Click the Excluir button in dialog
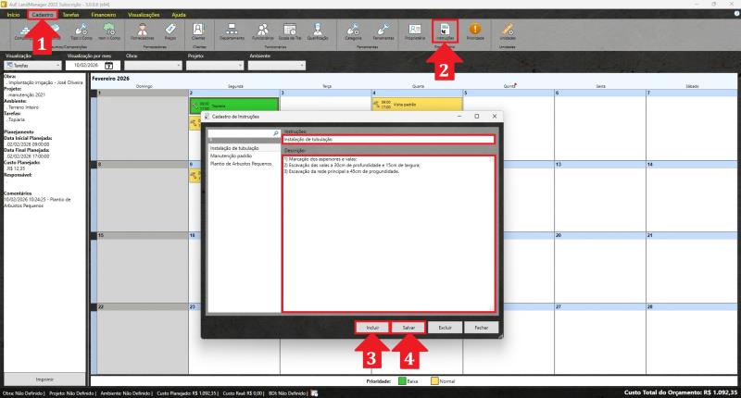This screenshot has width=741, height=398. tap(445, 328)
